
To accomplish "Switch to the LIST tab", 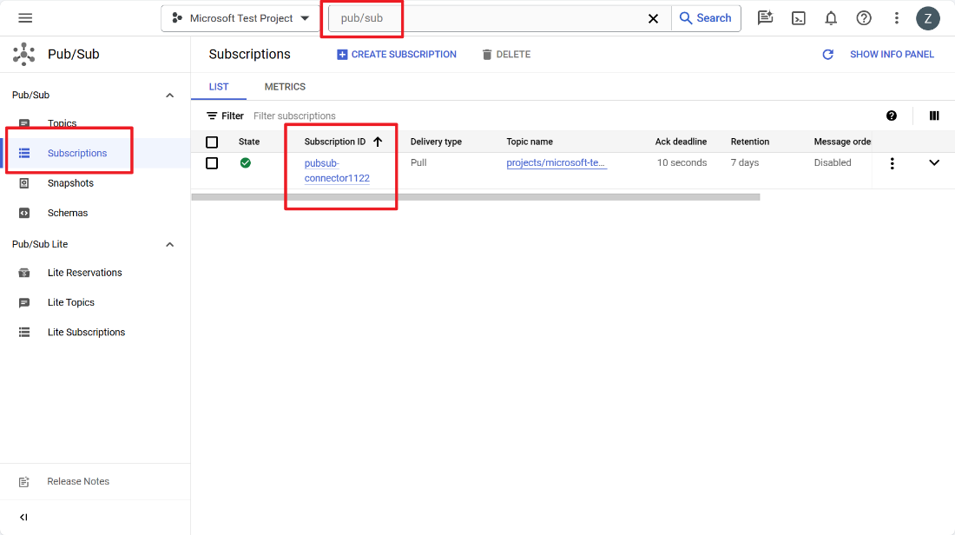I will tap(219, 87).
